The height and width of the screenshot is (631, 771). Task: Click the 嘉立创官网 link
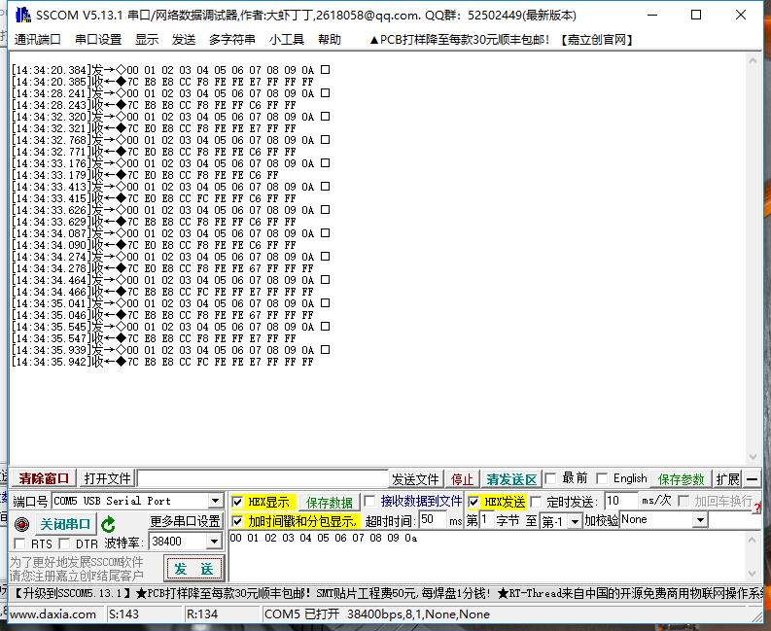point(596,39)
